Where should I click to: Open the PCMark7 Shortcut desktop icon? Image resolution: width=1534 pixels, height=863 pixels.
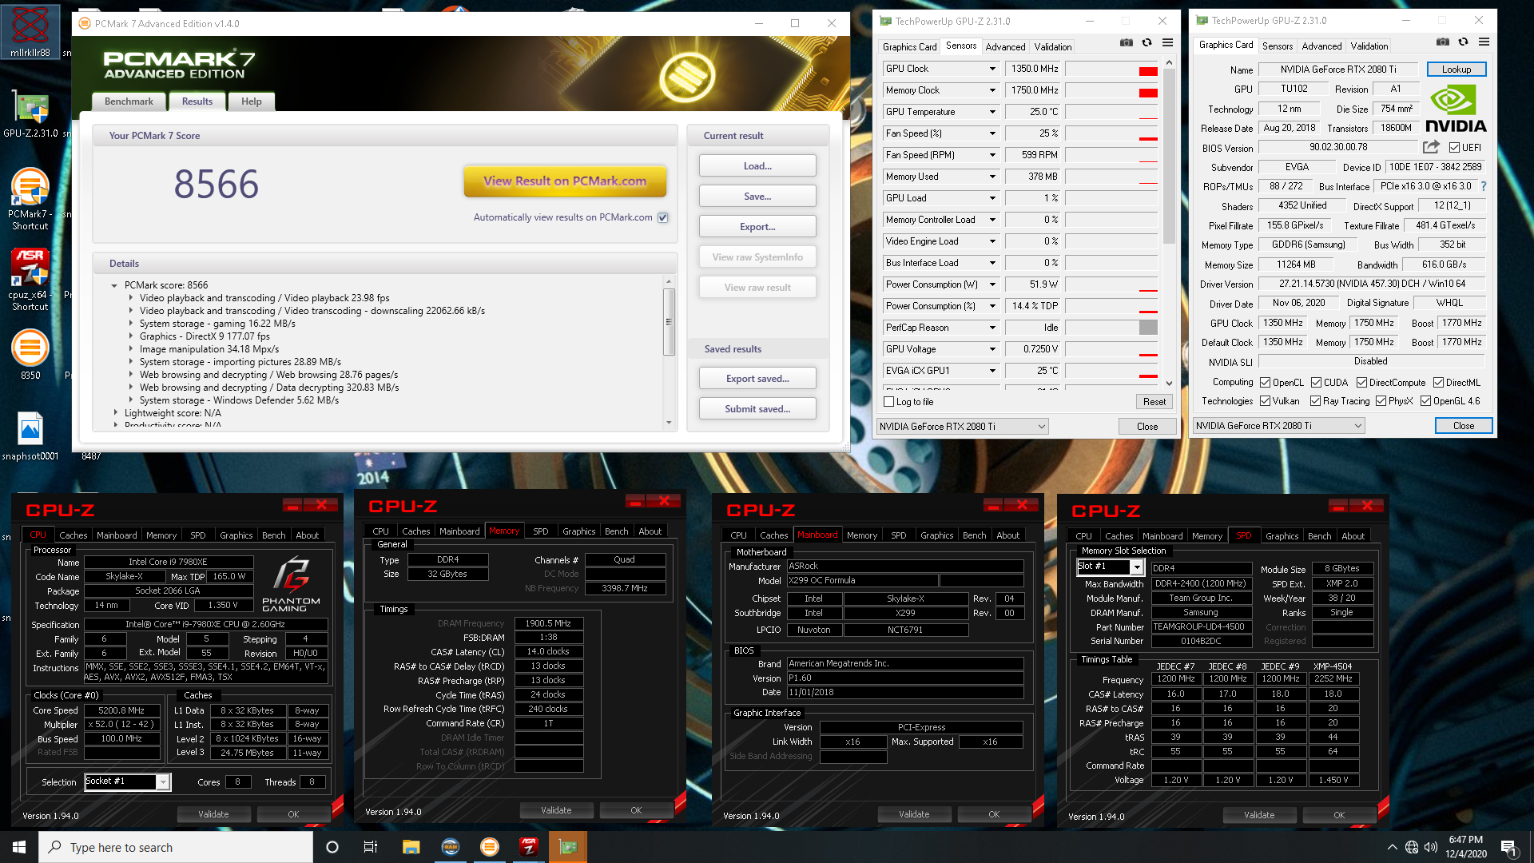30,200
